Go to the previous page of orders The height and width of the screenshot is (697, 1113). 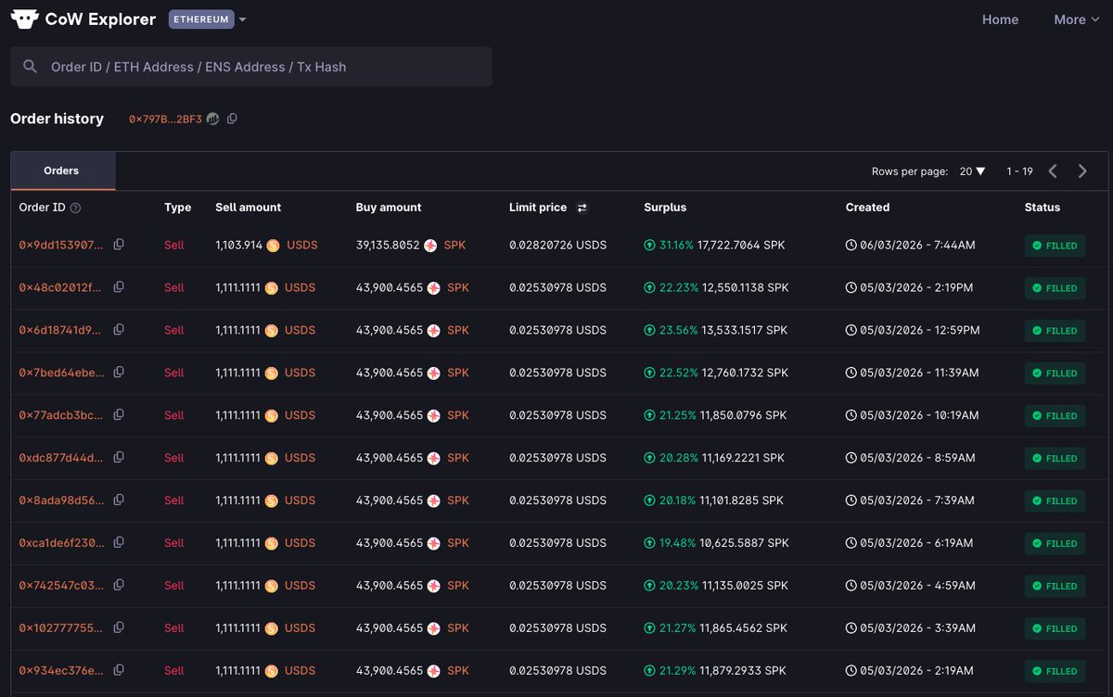pyautogui.click(x=1053, y=171)
